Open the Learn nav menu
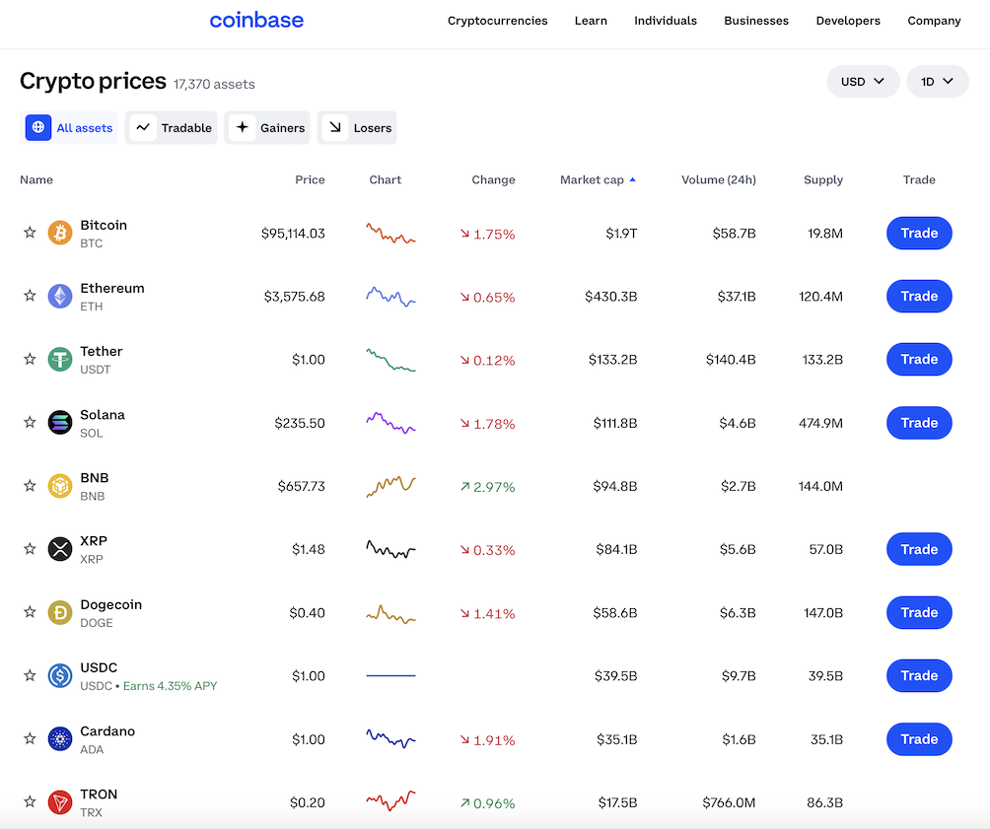990x829 pixels. pyautogui.click(x=591, y=21)
